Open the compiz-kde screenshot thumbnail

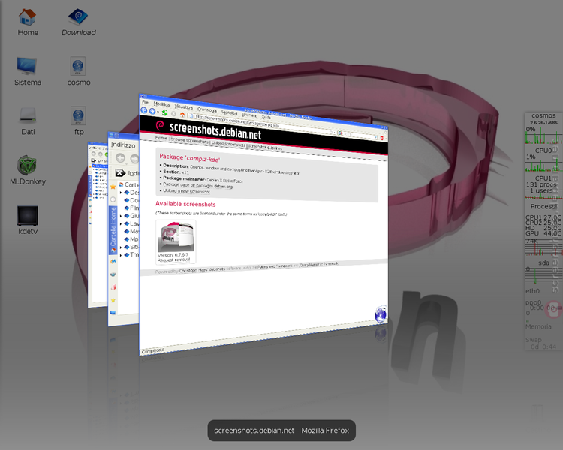click(x=176, y=237)
